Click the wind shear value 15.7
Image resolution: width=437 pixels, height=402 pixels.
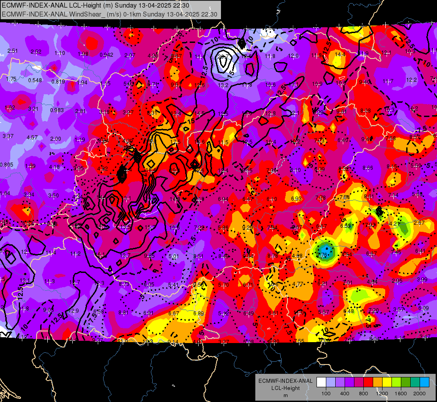click(150, 228)
